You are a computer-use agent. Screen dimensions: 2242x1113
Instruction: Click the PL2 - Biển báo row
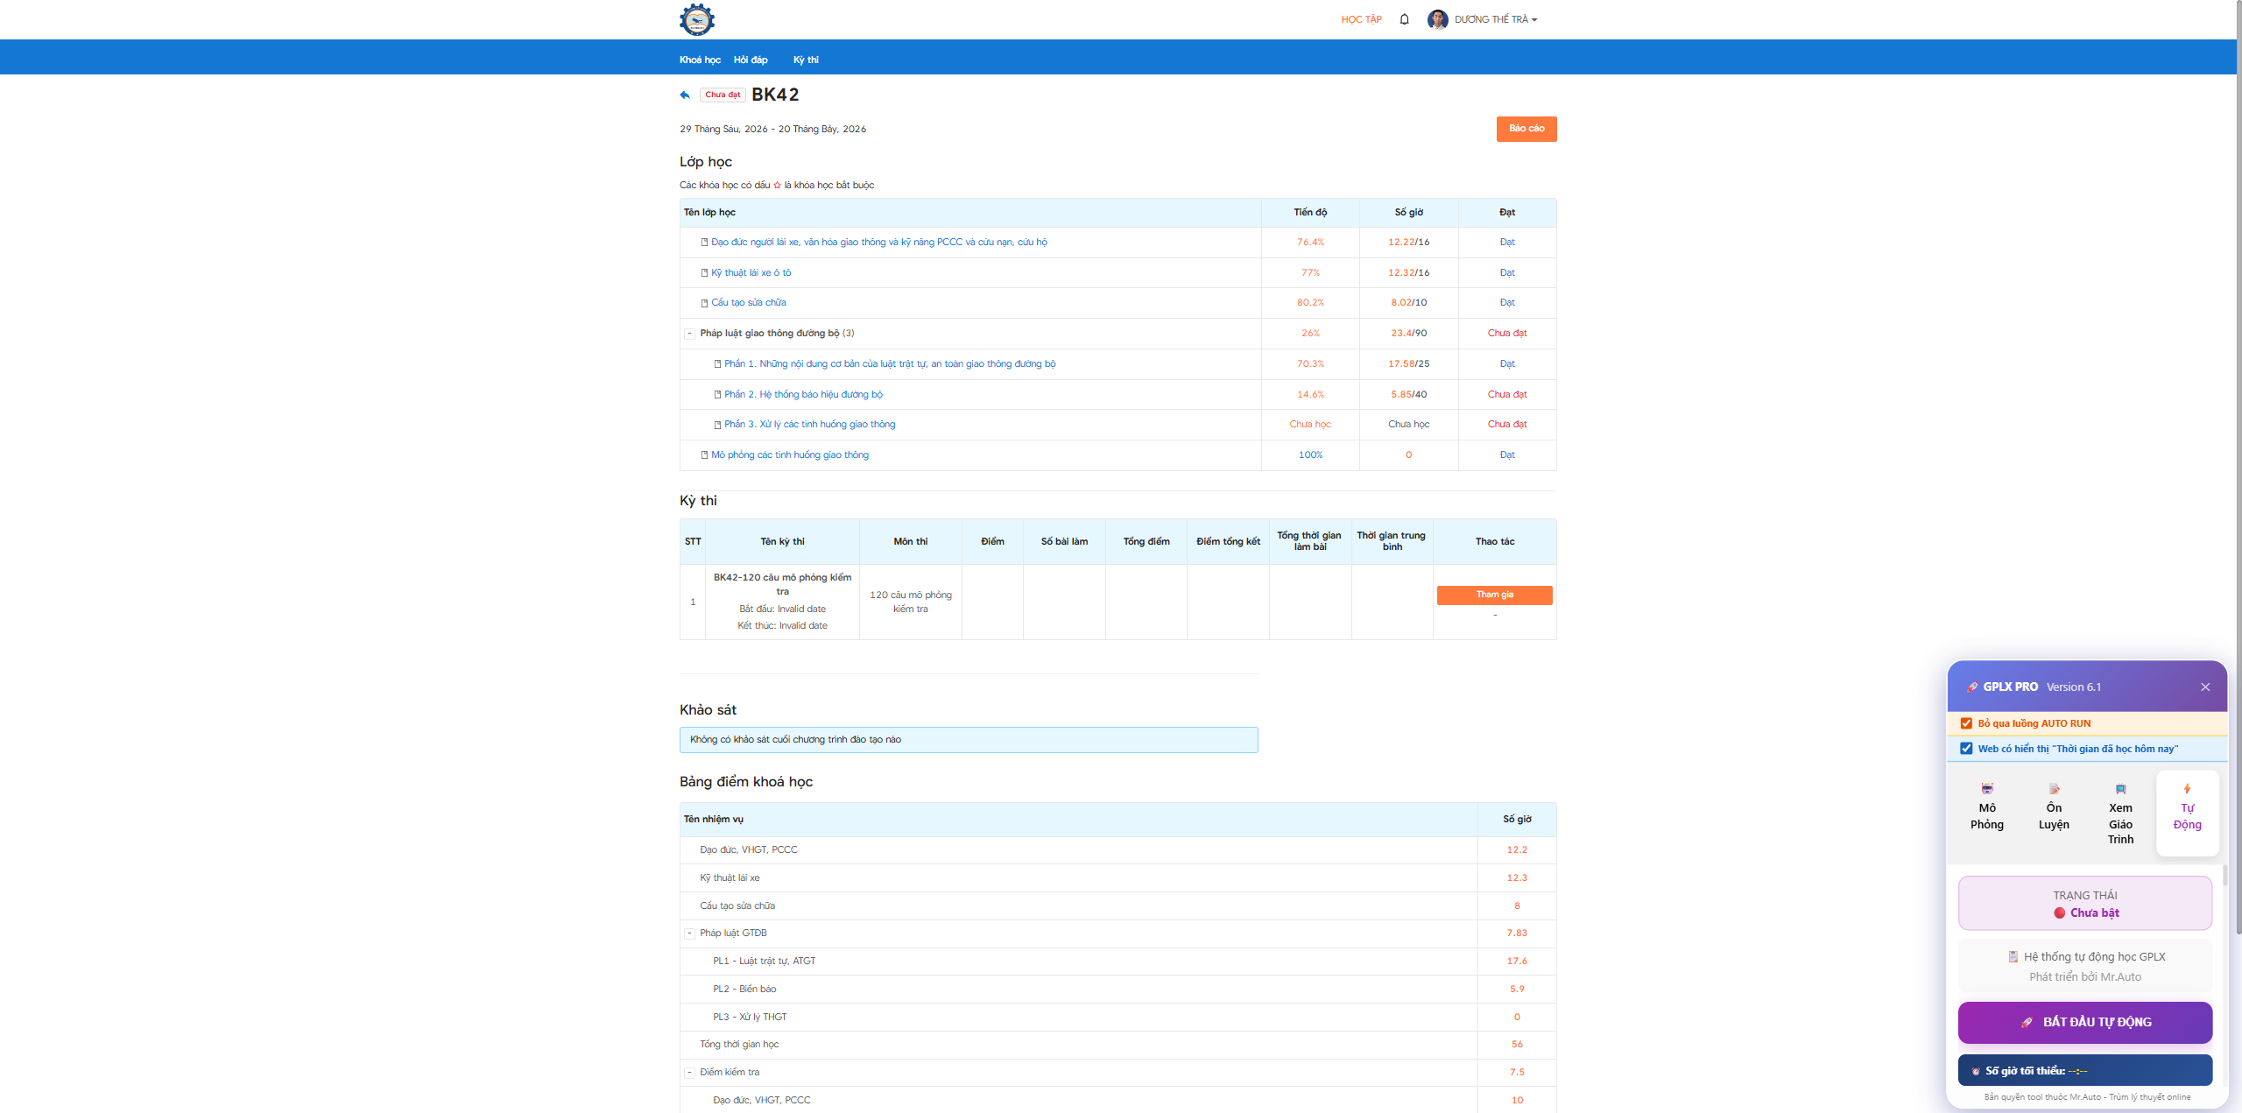tap(1117, 990)
